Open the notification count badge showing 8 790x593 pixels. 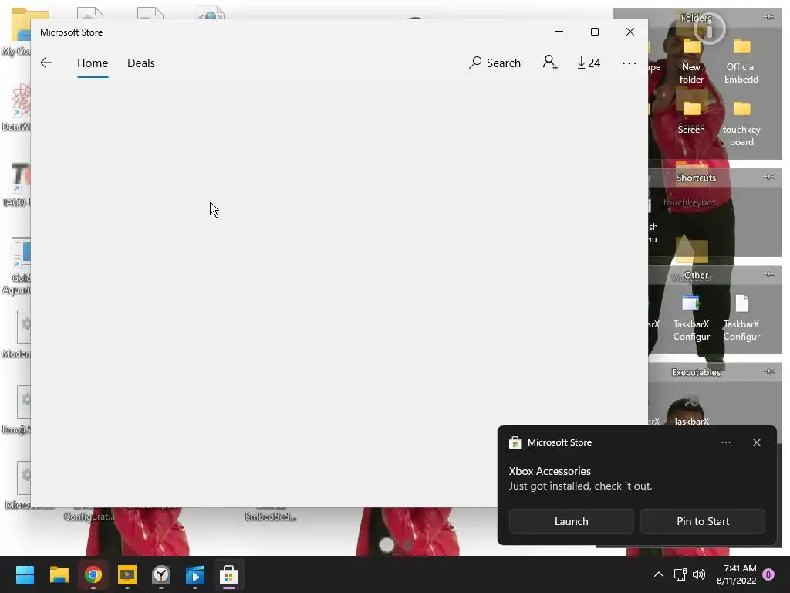[768, 574]
